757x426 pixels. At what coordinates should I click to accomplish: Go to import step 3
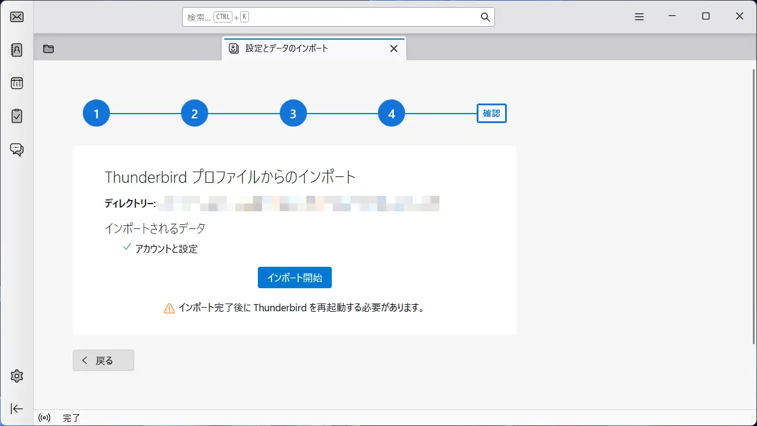coord(293,114)
